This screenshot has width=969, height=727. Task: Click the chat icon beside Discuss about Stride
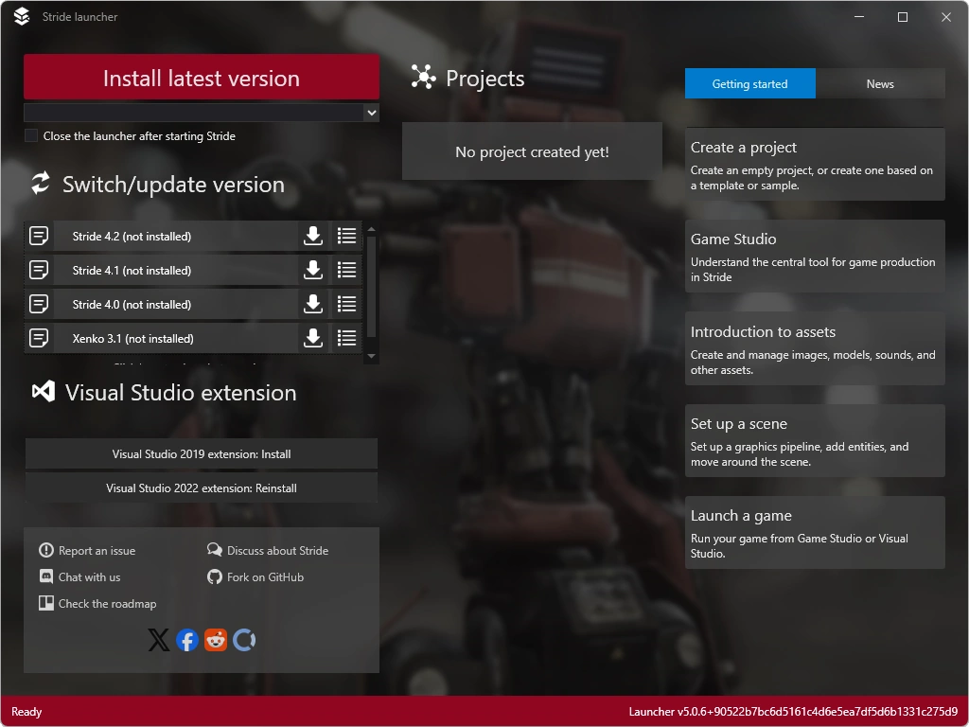215,550
